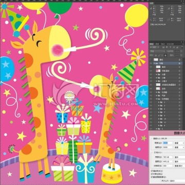Viewport: 185px width, 185px height.
Task: Click the lock image pixels brush icon
Action: [159, 55]
